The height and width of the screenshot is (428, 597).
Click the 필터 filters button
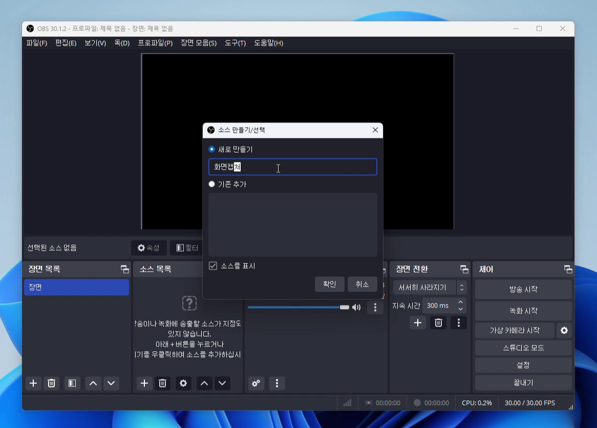click(x=187, y=248)
